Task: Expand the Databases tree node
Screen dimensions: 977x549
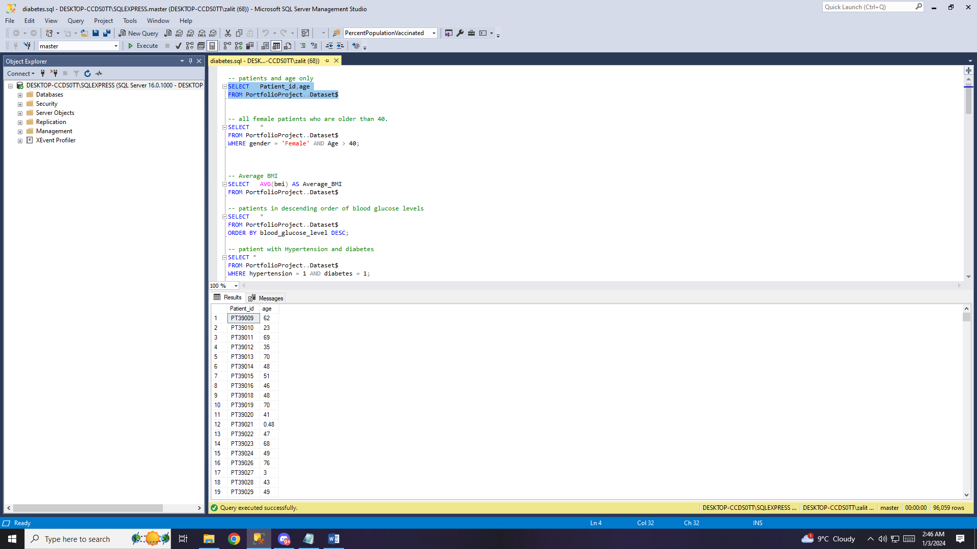Action: pyautogui.click(x=20, y=95)
